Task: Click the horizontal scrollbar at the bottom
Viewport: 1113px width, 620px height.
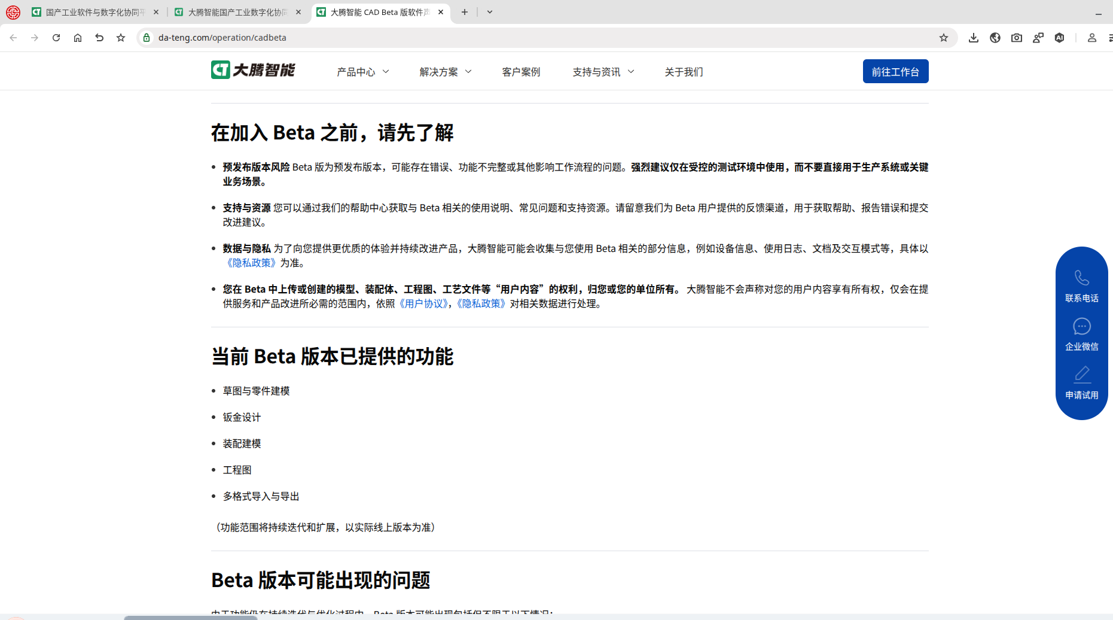Action: point(190,617)
